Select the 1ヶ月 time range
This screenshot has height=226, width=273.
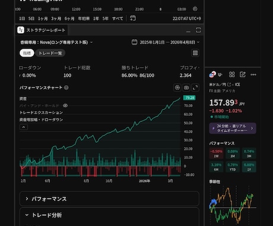pyautogui.click(x=43, y=18)
